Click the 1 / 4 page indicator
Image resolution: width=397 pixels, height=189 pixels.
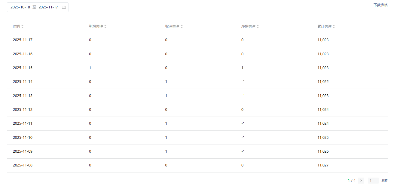tap(352, 181)
